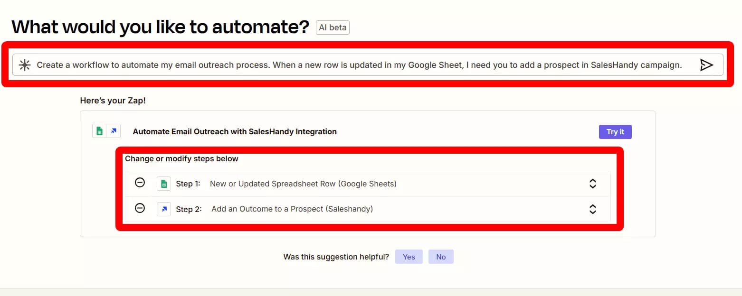742x296 pixels.
Task: Click the Try it button
Action: pyautogui.click(x=615, y=132)
